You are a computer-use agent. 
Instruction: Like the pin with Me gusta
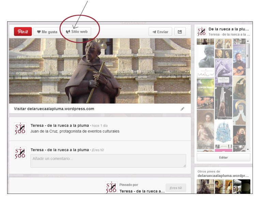47,32
